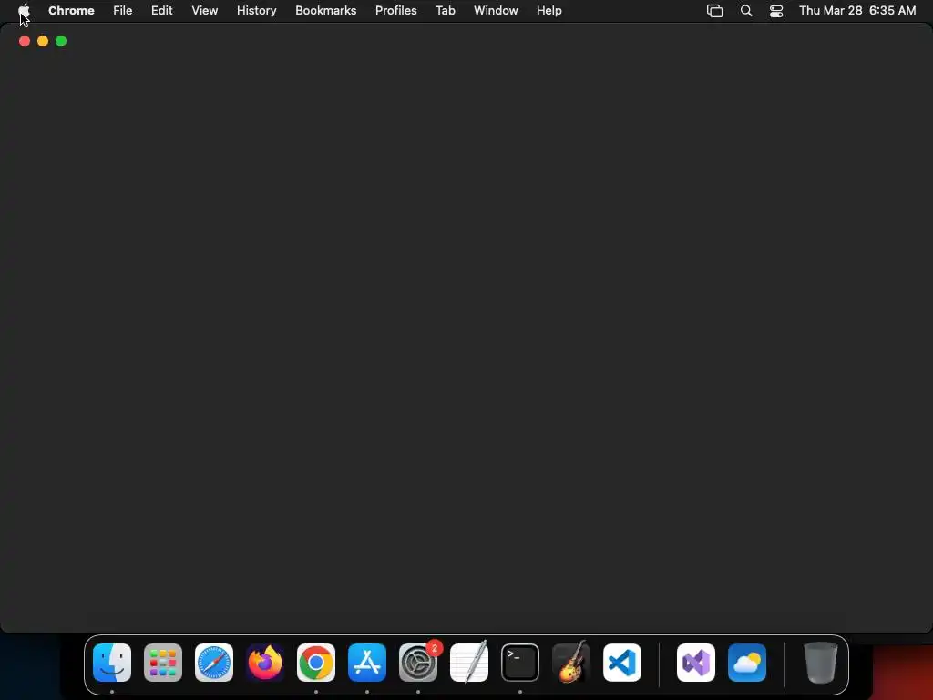Open the Bookmarks menu
The height and width of the screenshot is (700, 933).
pyautogui.click(x=326, y=10)
